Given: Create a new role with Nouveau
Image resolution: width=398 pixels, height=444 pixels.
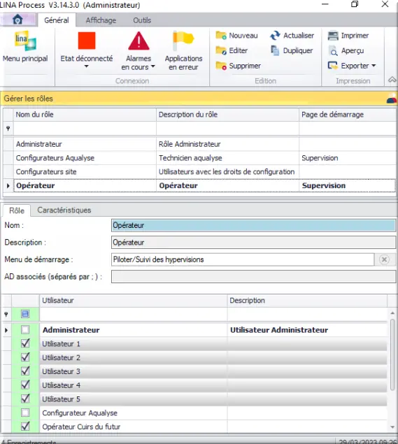Looking at the screenshot, I should click(237, 36).
